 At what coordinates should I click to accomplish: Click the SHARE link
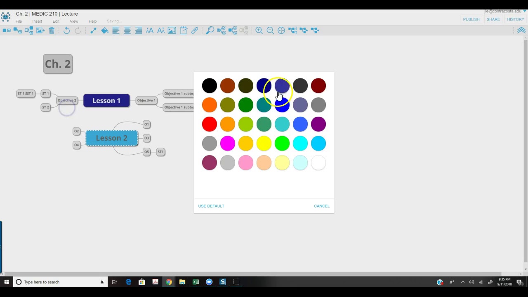493,19
